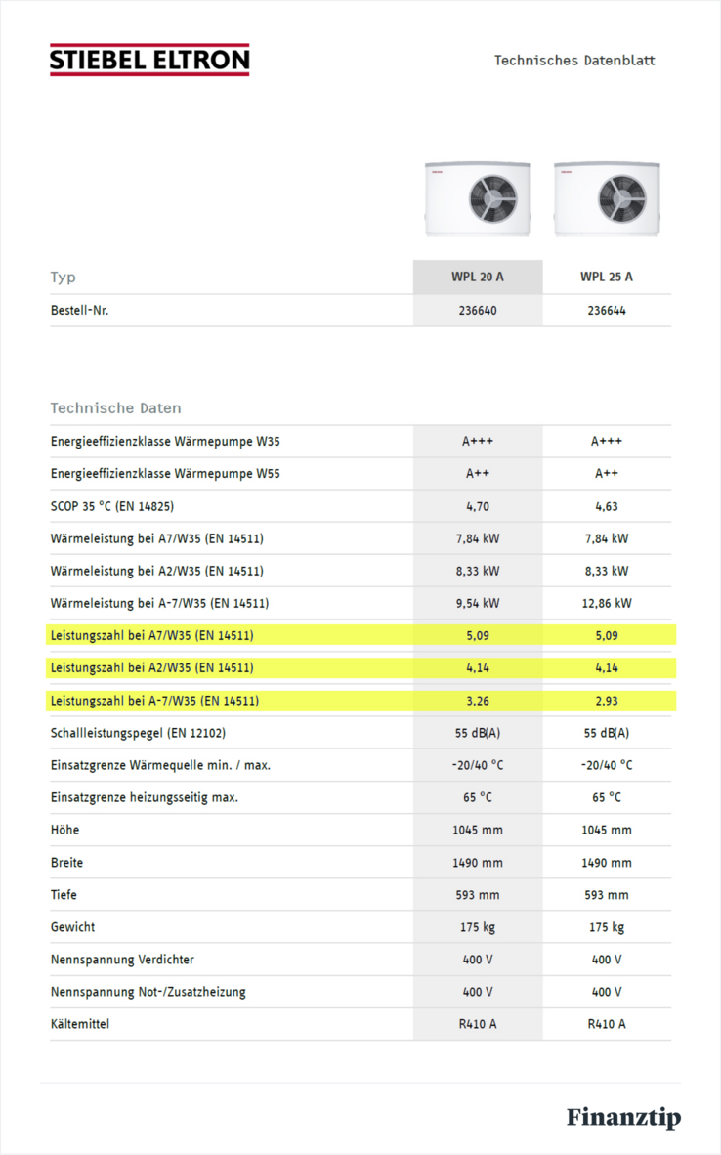This screenshot has width=721, height=1155.
Task: Click 'Einsatzgrenze Wärmequelle min. / max.' label
Action: pyautogui.click(x=160, y=765)
